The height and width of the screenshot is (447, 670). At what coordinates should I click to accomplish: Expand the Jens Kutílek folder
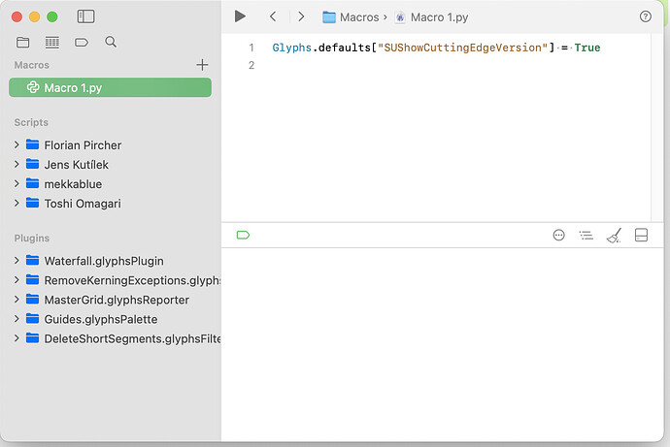[x=17, y=164]
